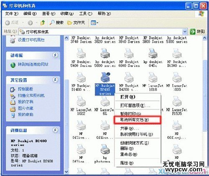Collapse the Details (详细信息) panel
The image size is (209, 176).
55,130
